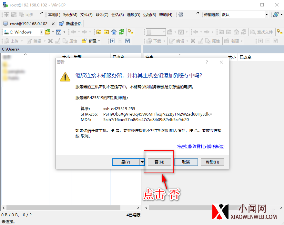Expand the C: Windows drive dropdown
Viewport: 284px width, 225px height.
click(41, 32)
